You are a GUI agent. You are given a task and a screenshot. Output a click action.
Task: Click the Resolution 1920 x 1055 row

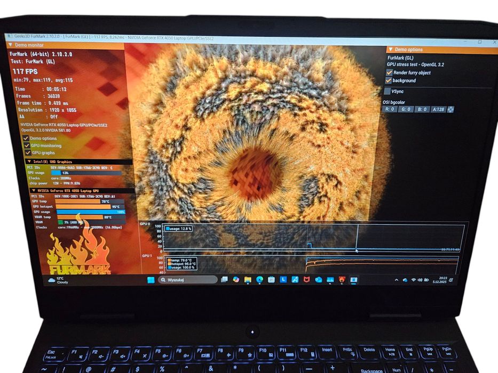click(x=47, y=110)
